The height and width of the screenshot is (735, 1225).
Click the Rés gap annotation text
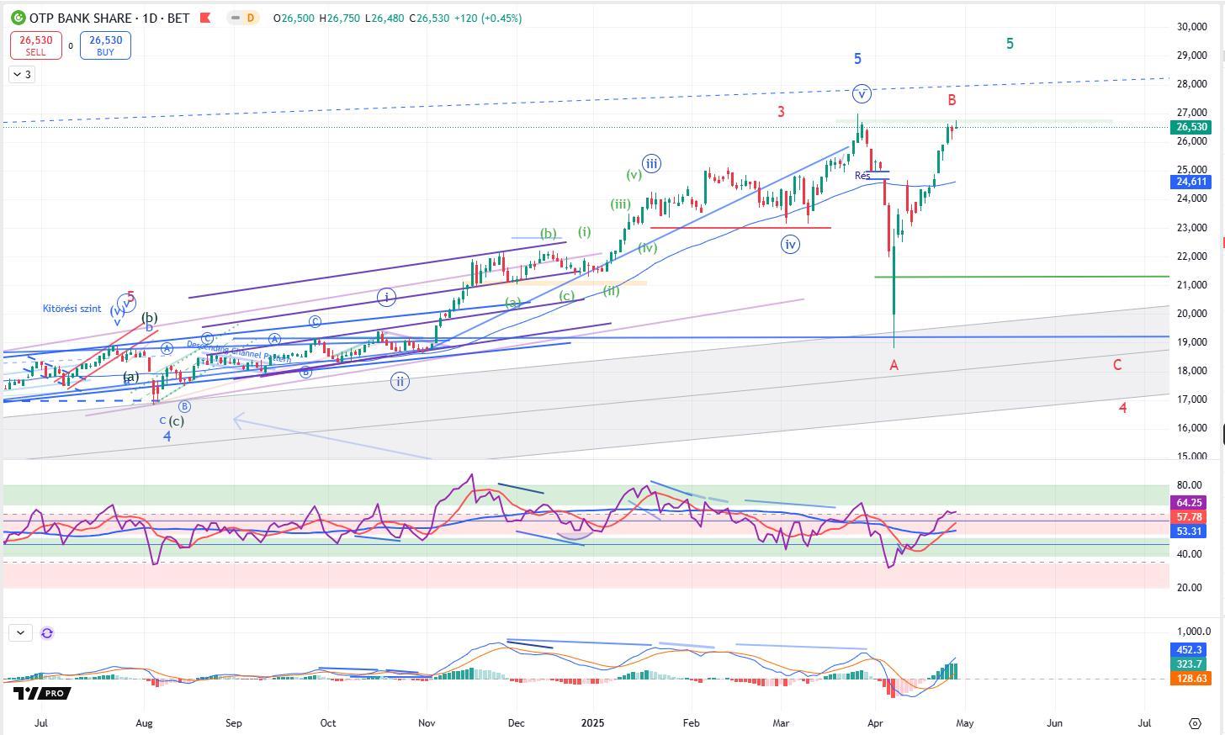(x=862, y=176)
